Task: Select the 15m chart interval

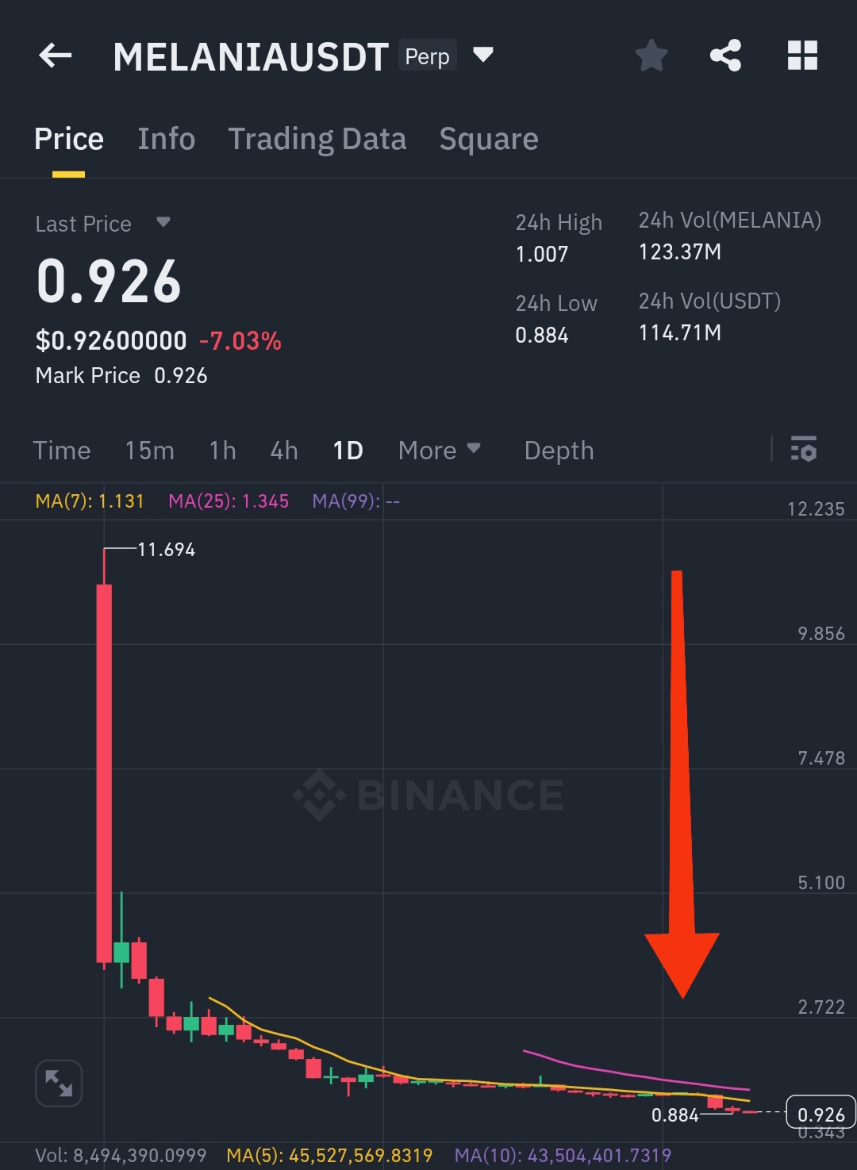Action: coord(149,451)
